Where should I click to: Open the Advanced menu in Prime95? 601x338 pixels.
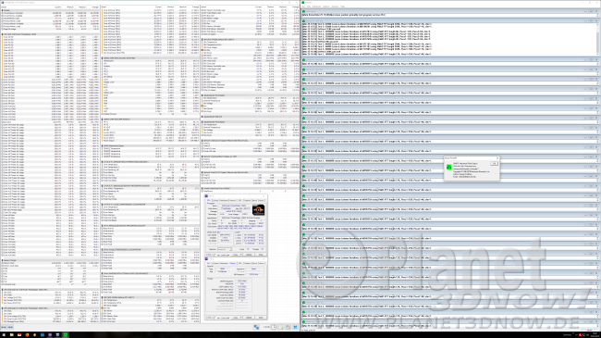click(316, 6)
